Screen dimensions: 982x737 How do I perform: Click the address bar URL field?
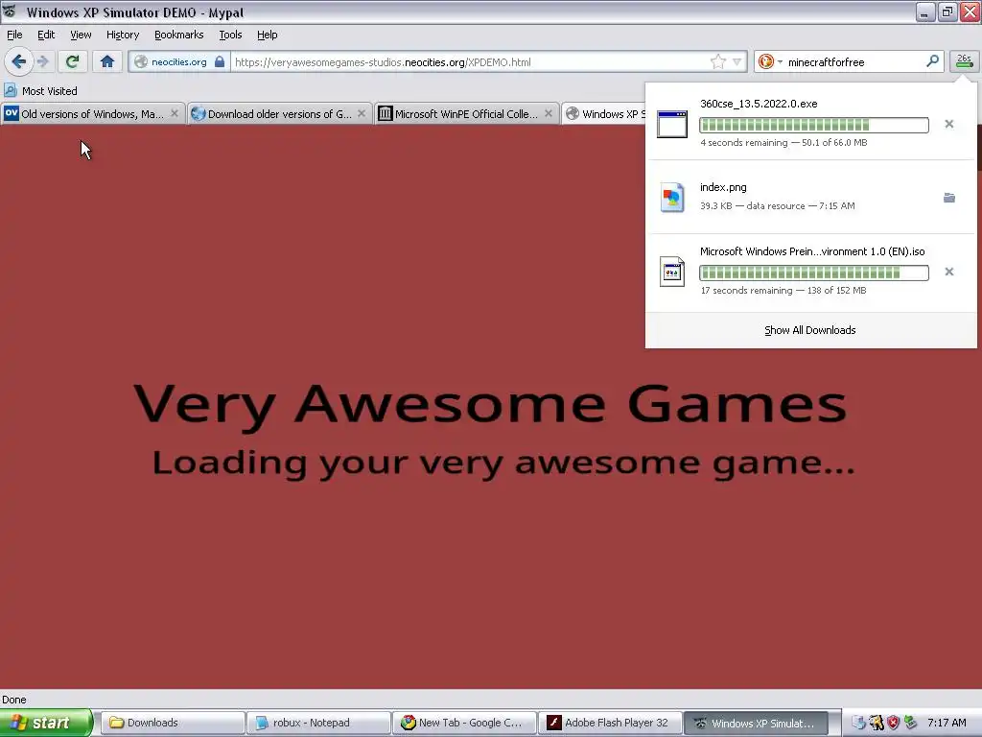(470, 62)
